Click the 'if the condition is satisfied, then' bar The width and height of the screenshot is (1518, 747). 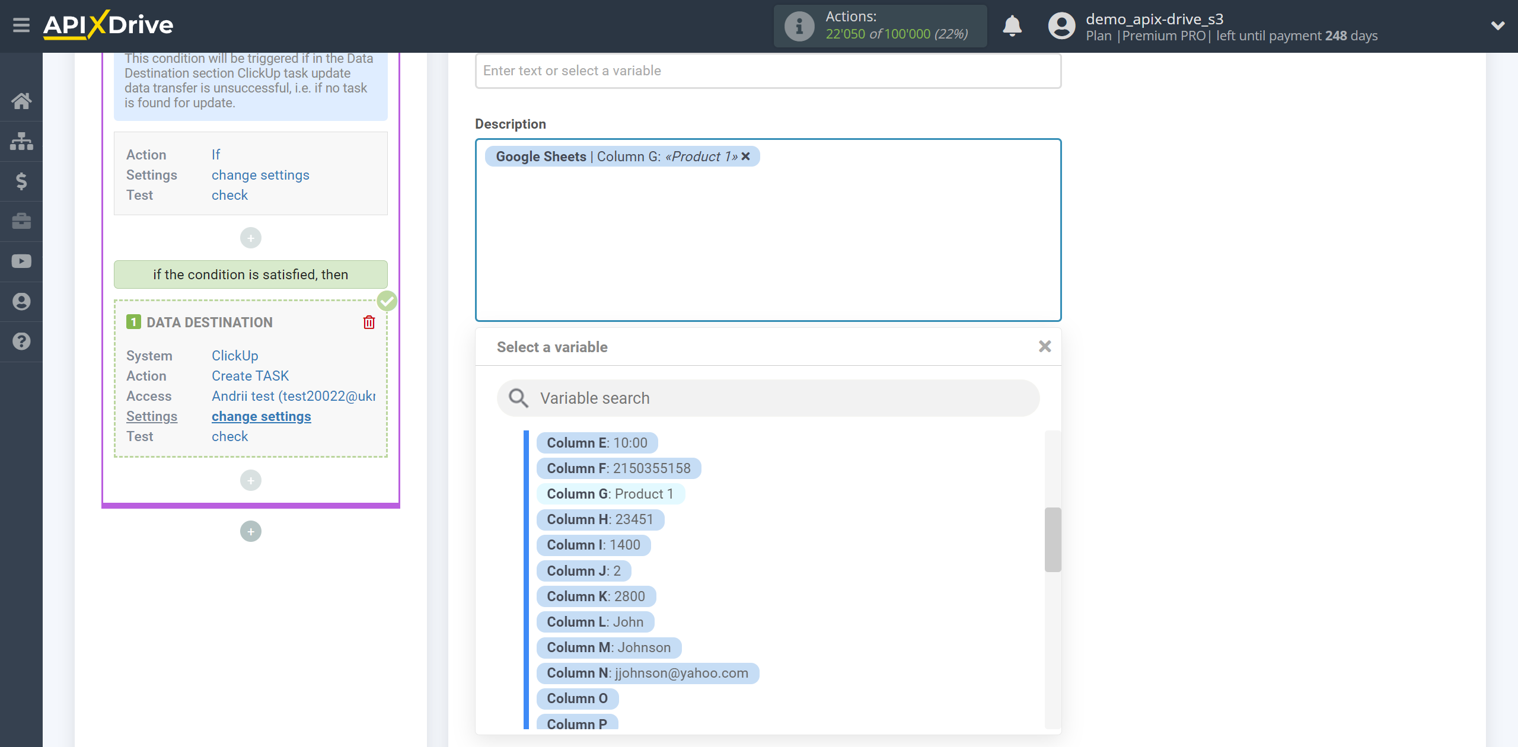coord(251,274)
